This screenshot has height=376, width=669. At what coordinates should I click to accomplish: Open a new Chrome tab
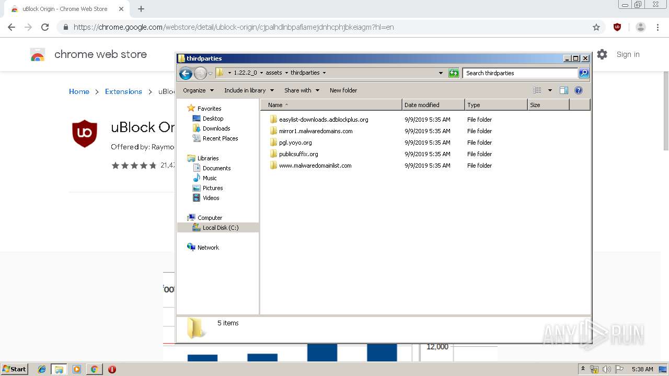141,9
